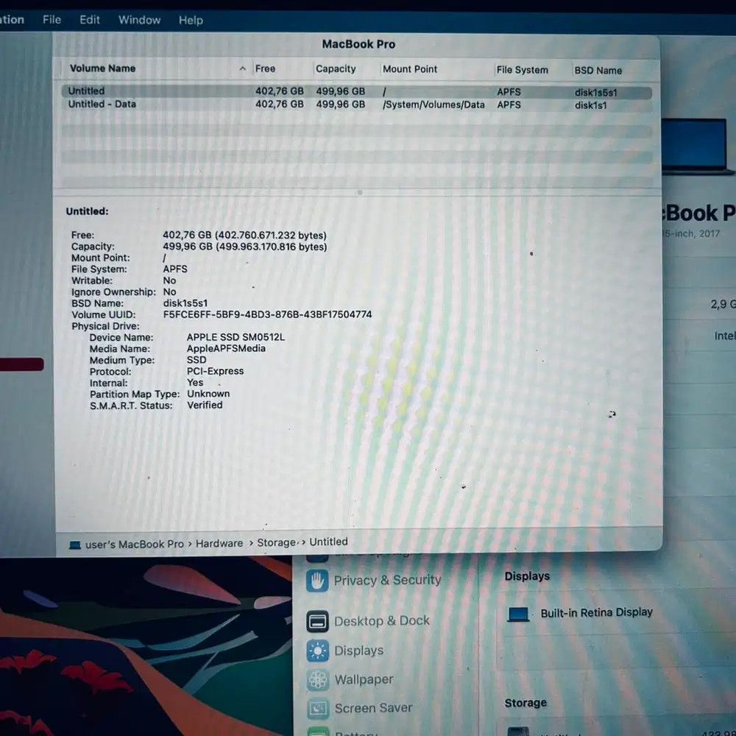Viewport: 736px width, 736px height.
Task: Click Storage in the path bar
Action: click(x=276, y=542)
